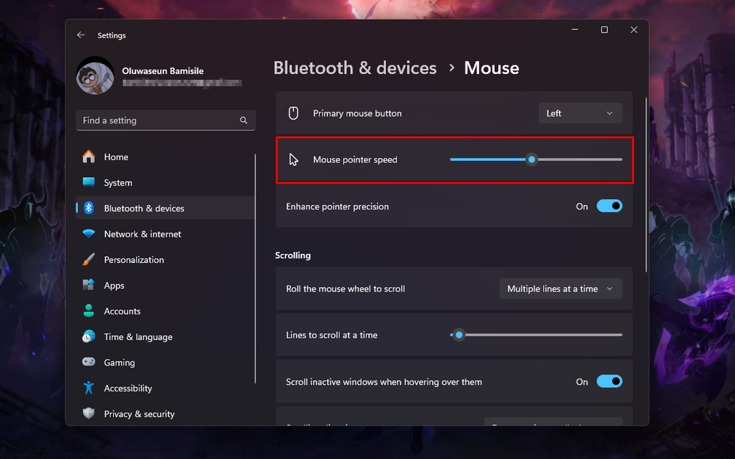Select the Accessibility person icon

[89, 388]
